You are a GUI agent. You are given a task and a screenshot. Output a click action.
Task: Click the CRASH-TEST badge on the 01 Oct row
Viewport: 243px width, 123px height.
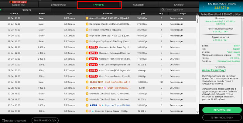tap(96, 82)
